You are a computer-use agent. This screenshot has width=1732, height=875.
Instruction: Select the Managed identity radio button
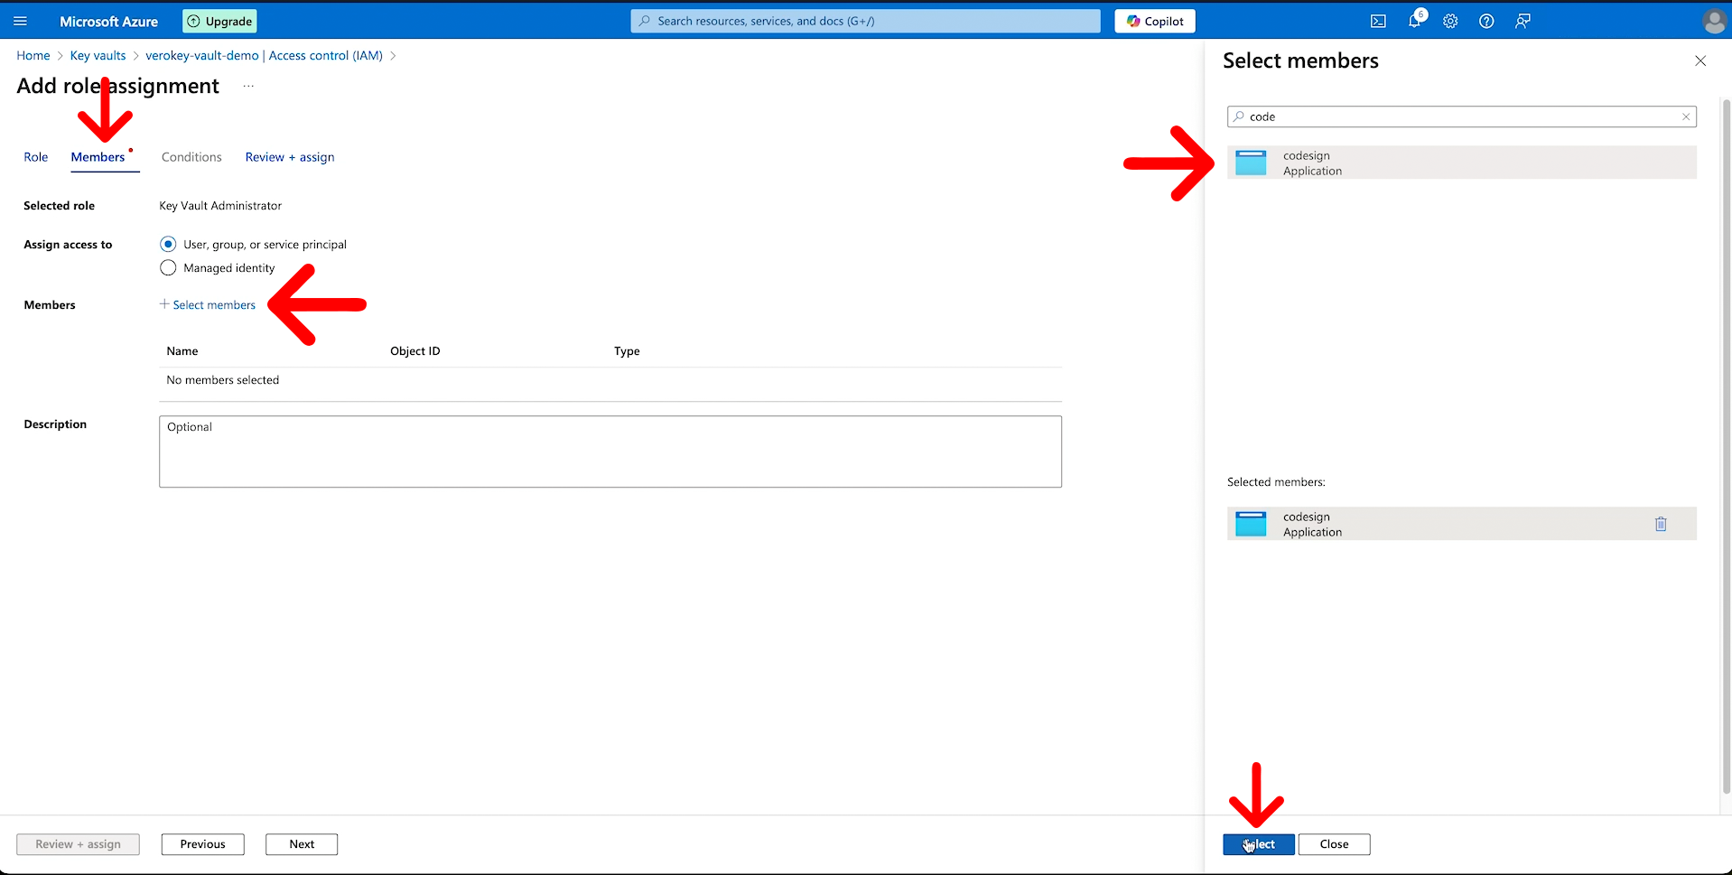168,267
